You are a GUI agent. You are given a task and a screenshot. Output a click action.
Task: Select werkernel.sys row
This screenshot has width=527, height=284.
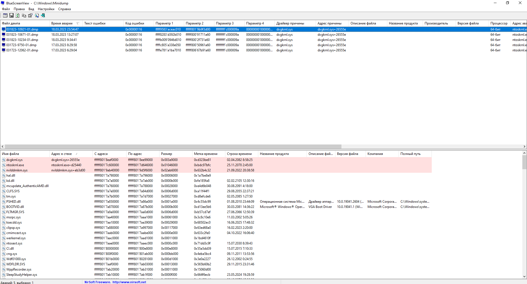click(216, 238)
